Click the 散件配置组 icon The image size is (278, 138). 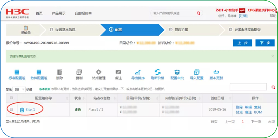pyautogui.click(x=39, y=72)
